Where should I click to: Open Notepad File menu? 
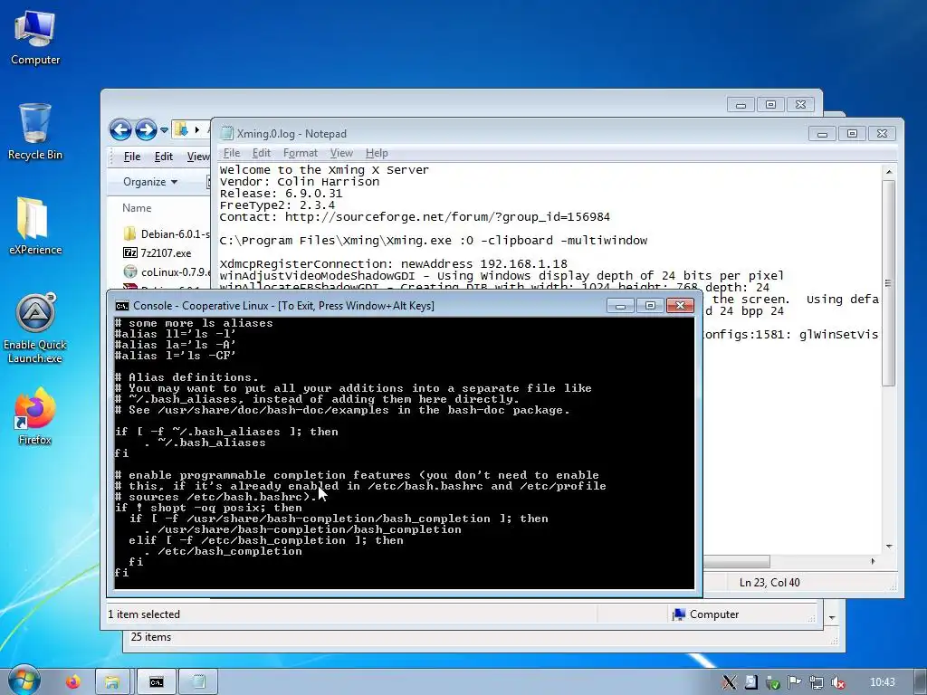(231, 153)
